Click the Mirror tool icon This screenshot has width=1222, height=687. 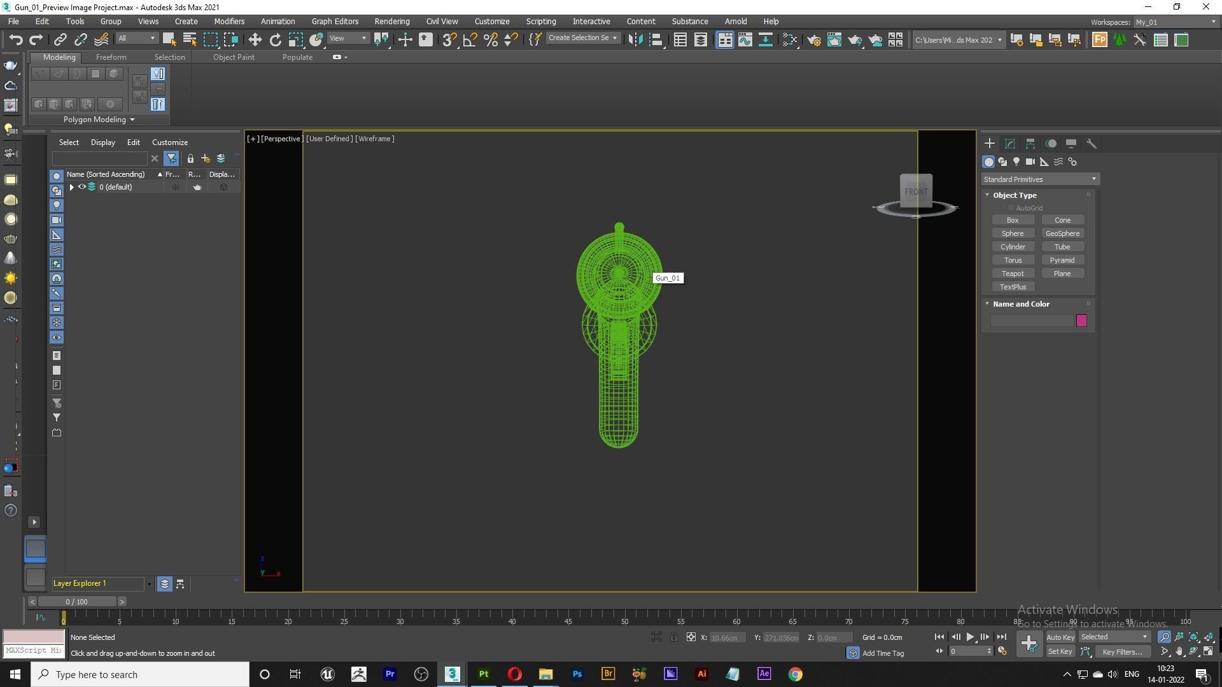[x=635, y=39]
